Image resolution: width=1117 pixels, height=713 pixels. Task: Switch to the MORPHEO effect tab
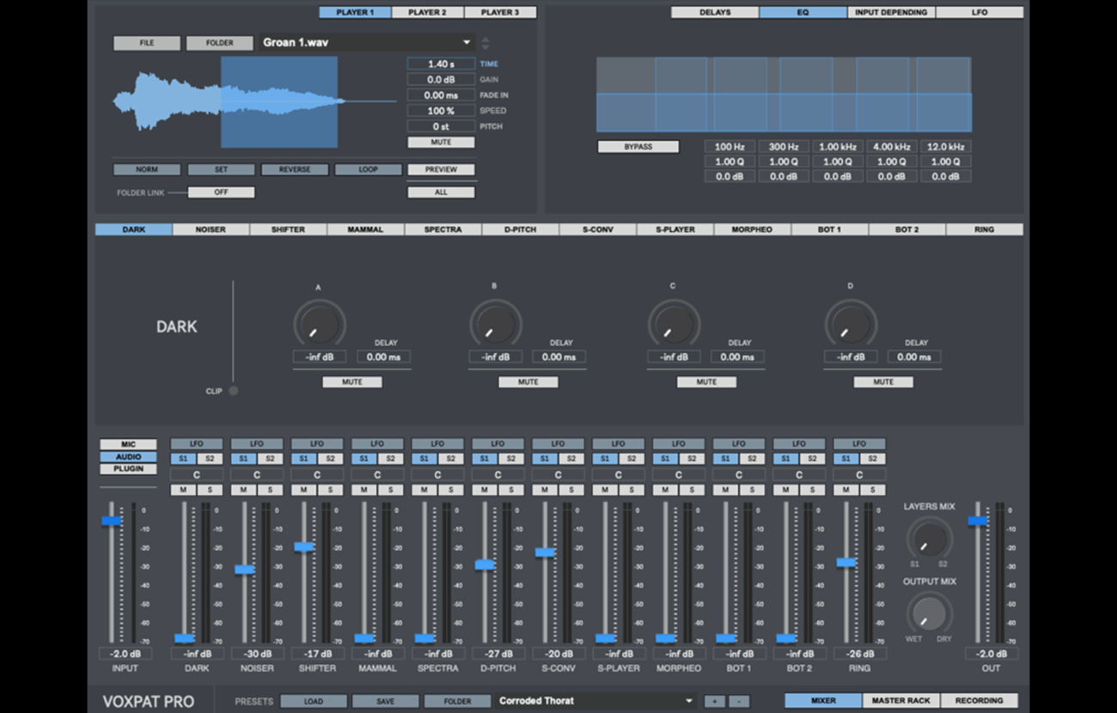pos(752,229)
